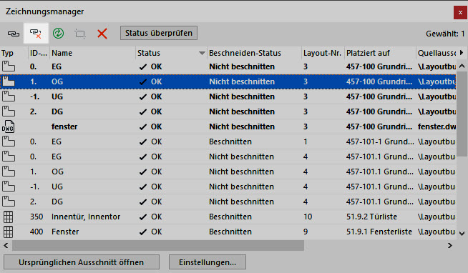The height and width of the screenshot is (273, 468).
Task: Click layout number 10 cell
Action: coord(308,217)
